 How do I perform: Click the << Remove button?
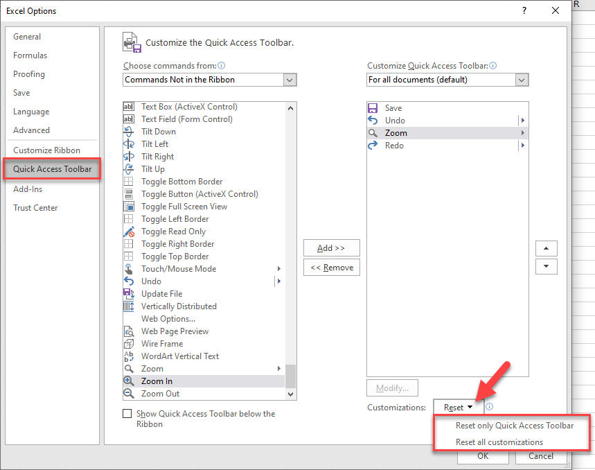pyautogui.click(x=331, y=268)
